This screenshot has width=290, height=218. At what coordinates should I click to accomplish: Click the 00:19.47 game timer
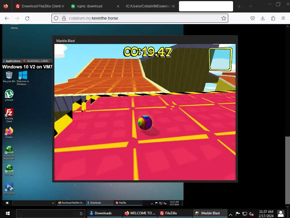pos(148,52)
